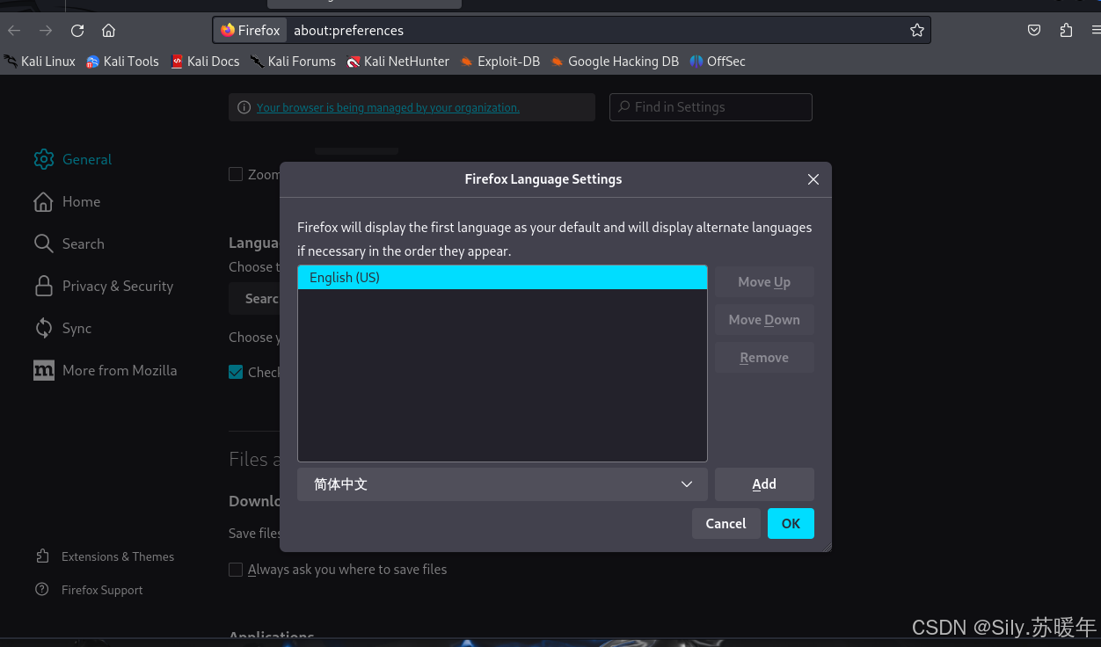The height and width of the screenshot is (647, 1101).
Task: Open the Kali Forums bookmark
Action: point(293,62)
